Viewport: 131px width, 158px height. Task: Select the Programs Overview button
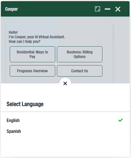pyautogui.click(x=32, y=71)
